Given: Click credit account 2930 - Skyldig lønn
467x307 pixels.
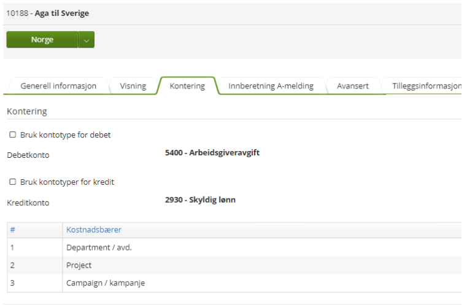Looking at the screenshot, I should 200,200.
